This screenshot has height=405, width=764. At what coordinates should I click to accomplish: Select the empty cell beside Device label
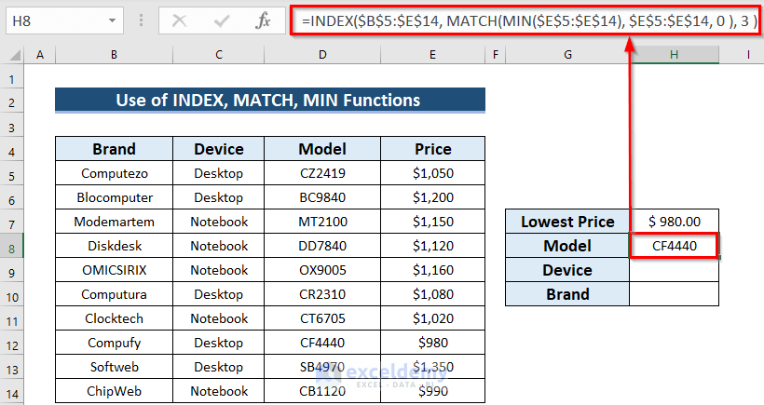coord(674,270)
